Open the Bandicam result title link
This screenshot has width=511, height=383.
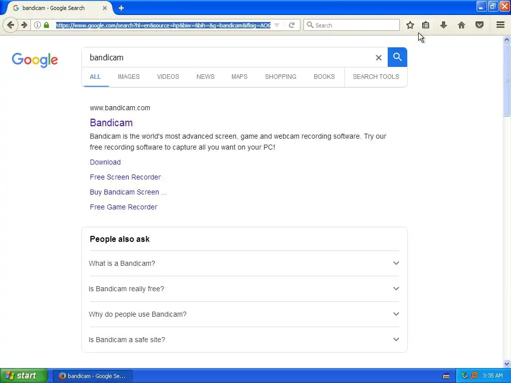[111, 123]
